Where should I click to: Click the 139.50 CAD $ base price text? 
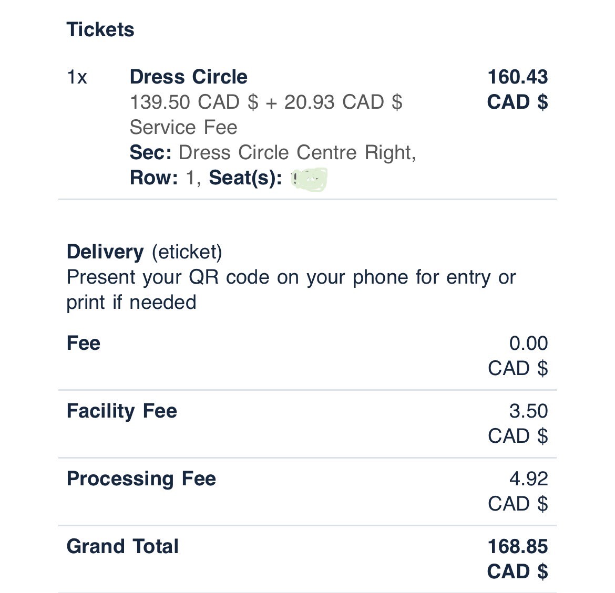194,102
